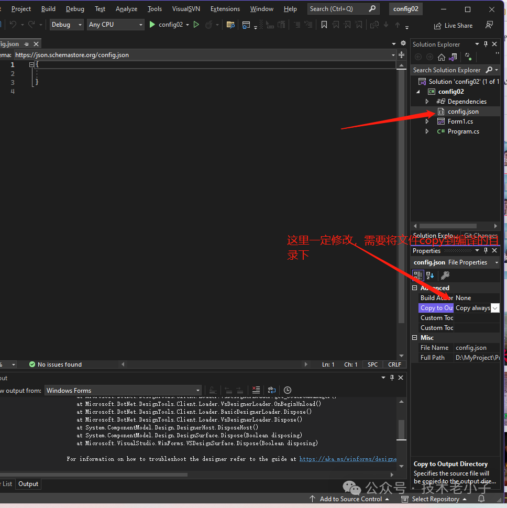Toggle Categorized view in Properties panel

point(418,275)
